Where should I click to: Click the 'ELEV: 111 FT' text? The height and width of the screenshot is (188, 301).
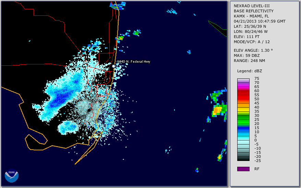[x=247, y=37]
